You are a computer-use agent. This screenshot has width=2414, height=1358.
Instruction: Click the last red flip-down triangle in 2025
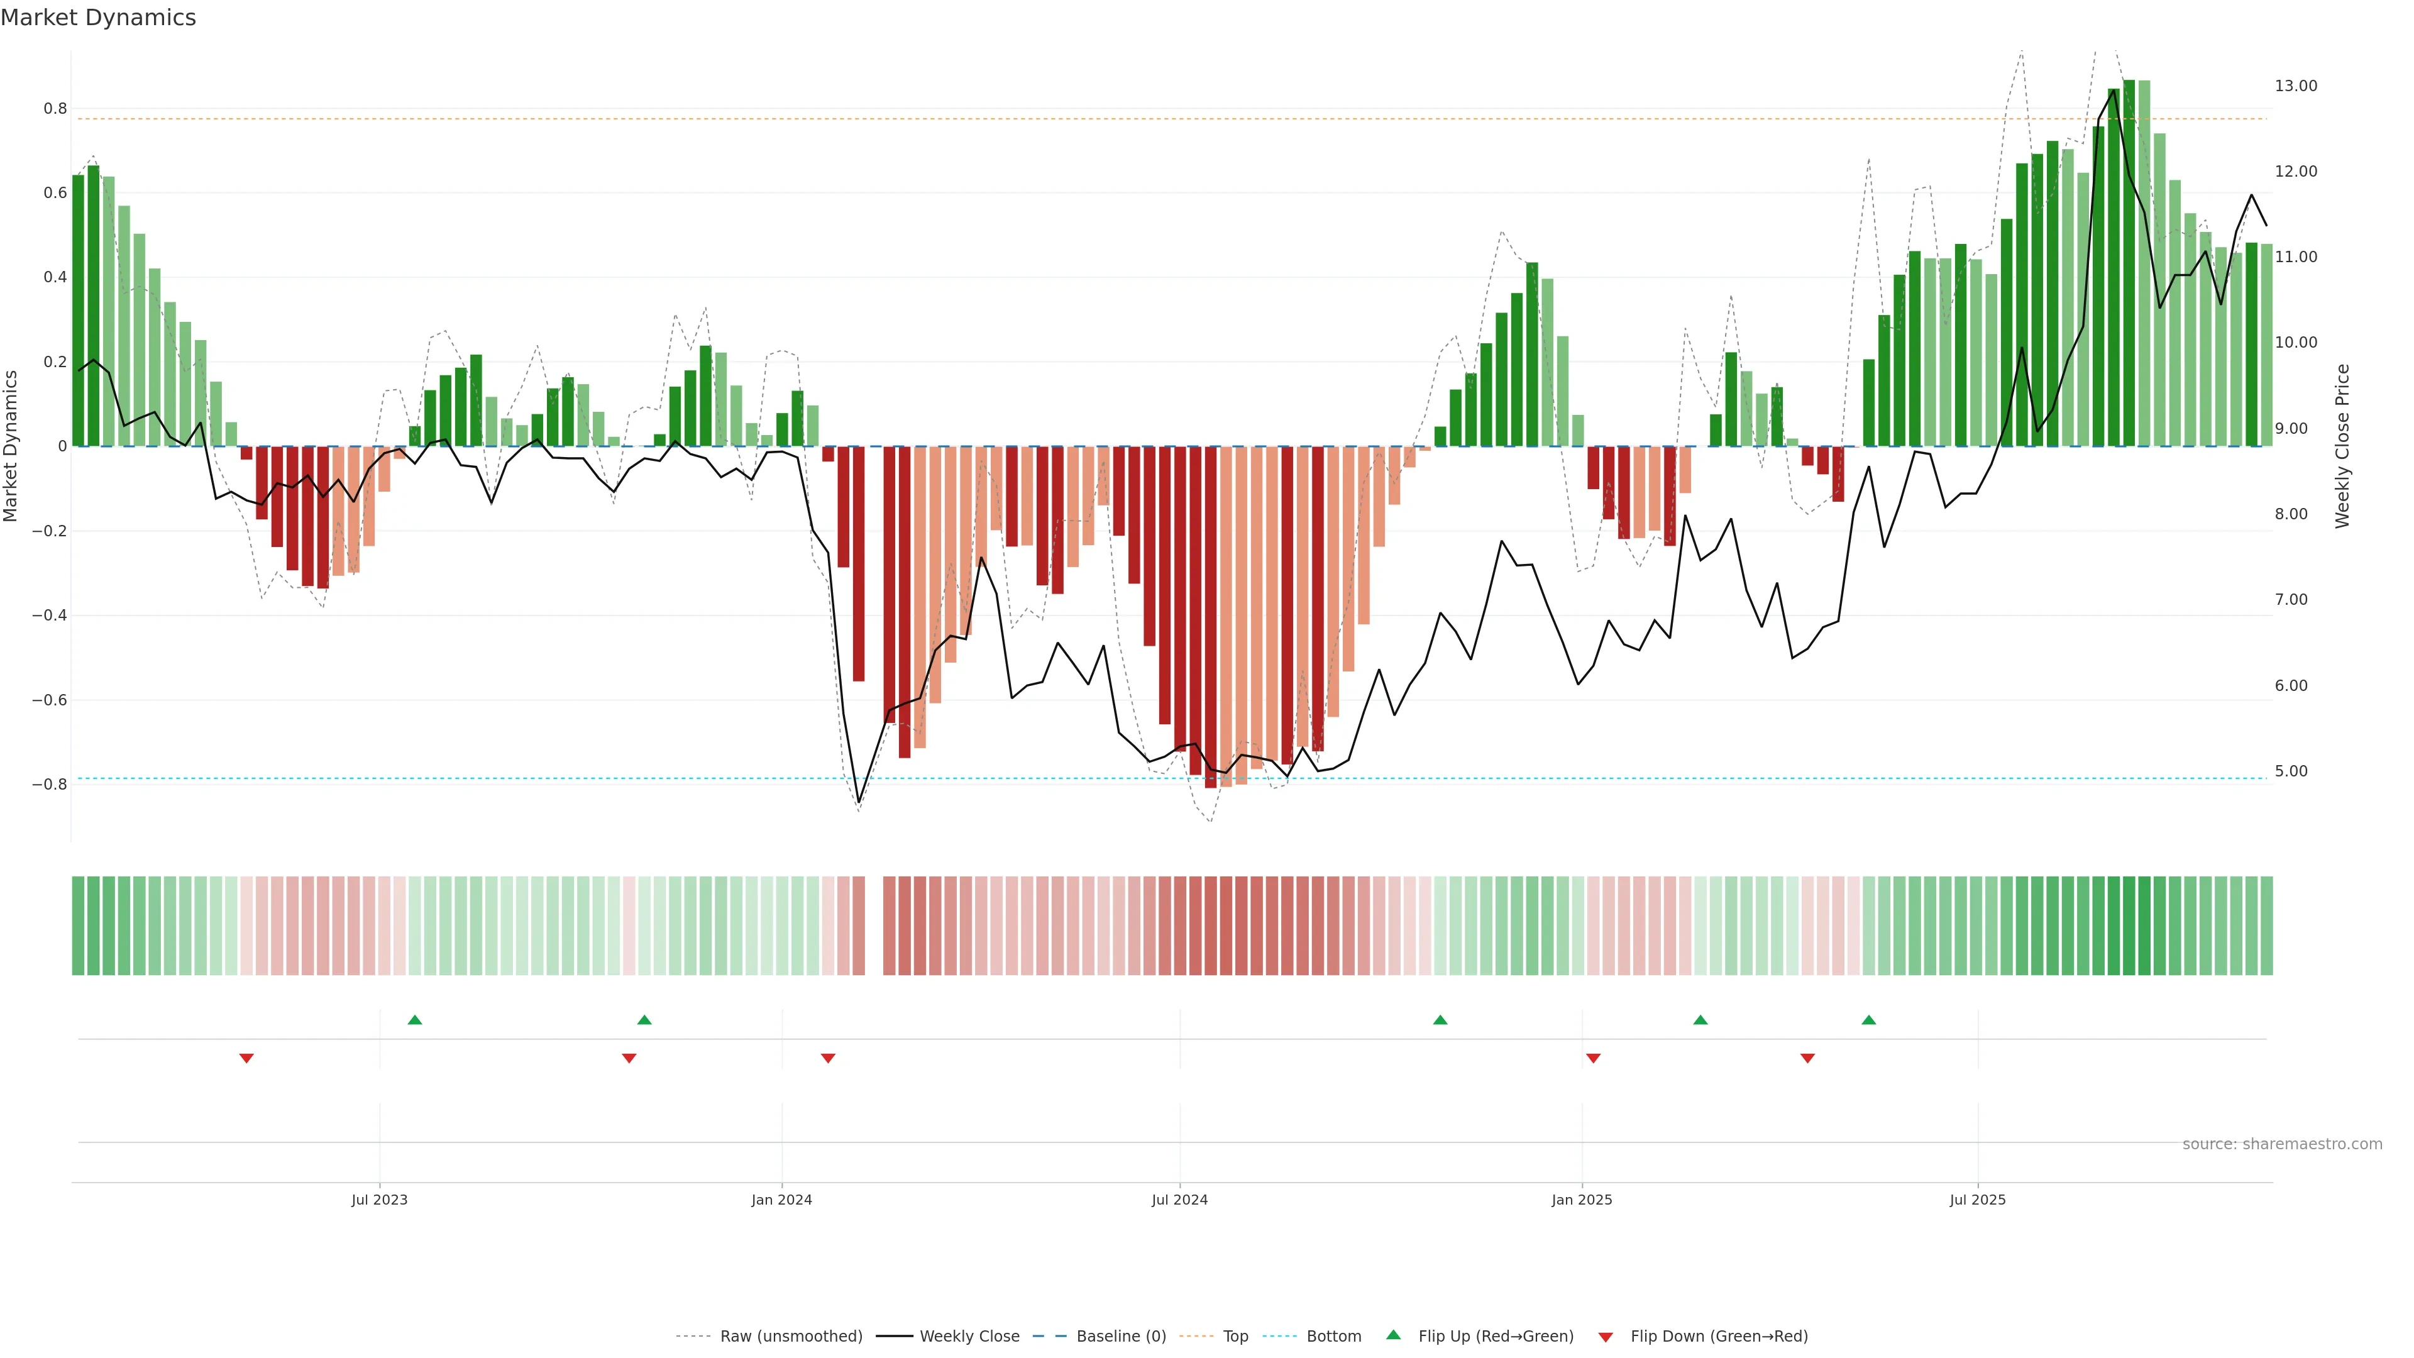coord(1808,1058)
